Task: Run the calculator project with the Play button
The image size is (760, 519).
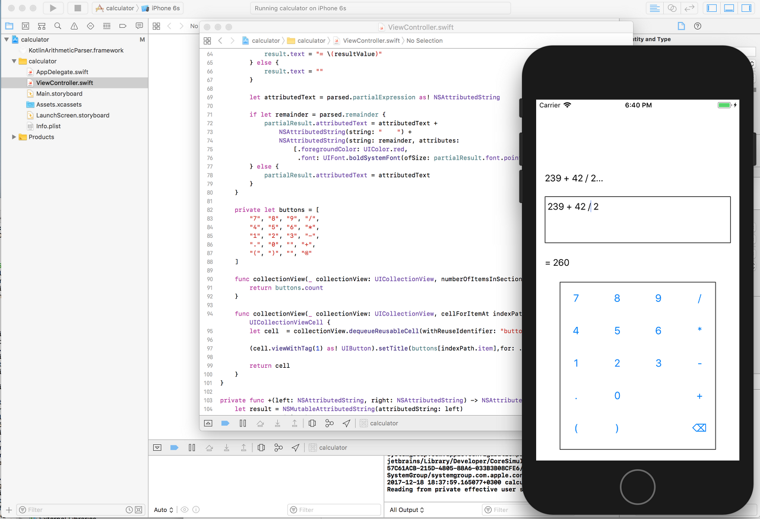Action: click(x=53, y=8)
